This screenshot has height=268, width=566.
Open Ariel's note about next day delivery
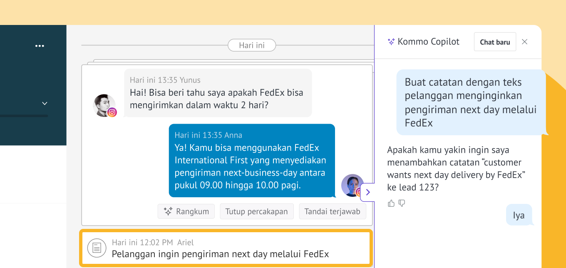220,254
